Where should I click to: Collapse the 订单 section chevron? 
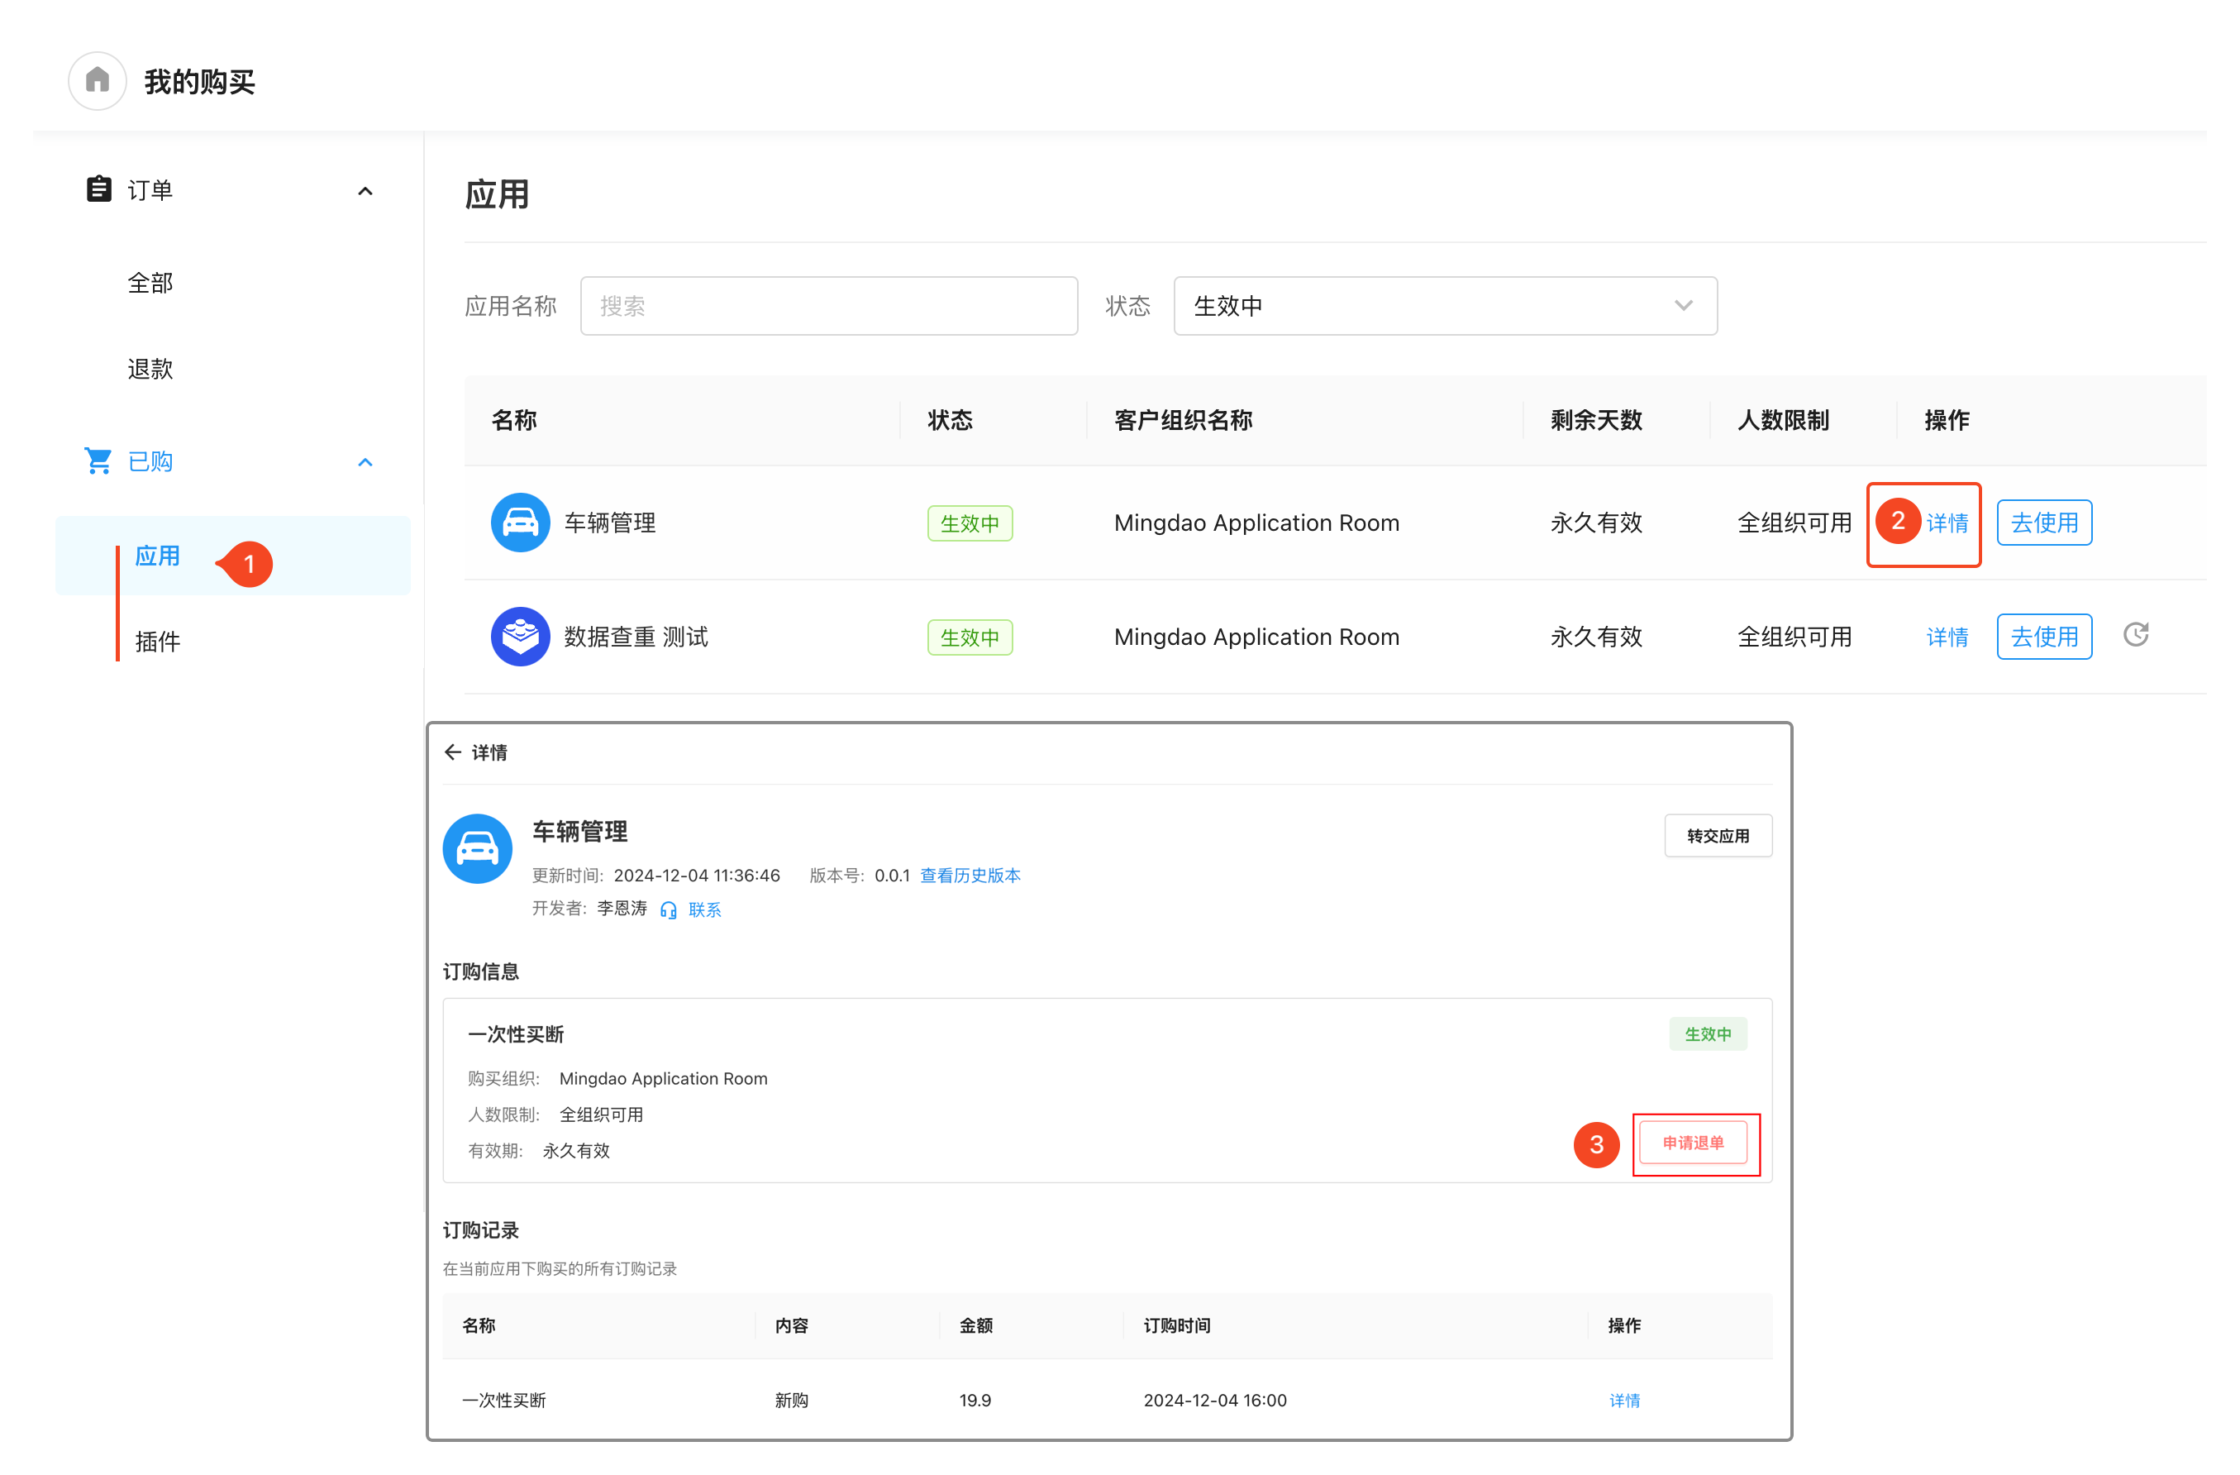[365, 191]
